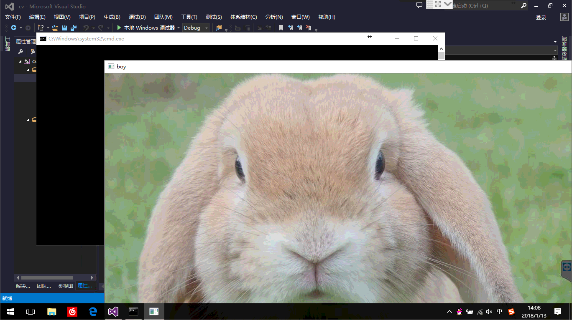This screenshot has width=572, height=320.
Task: Click the increase indent toolbar icon
Action: pyautogui.click(x=247, y=28)
